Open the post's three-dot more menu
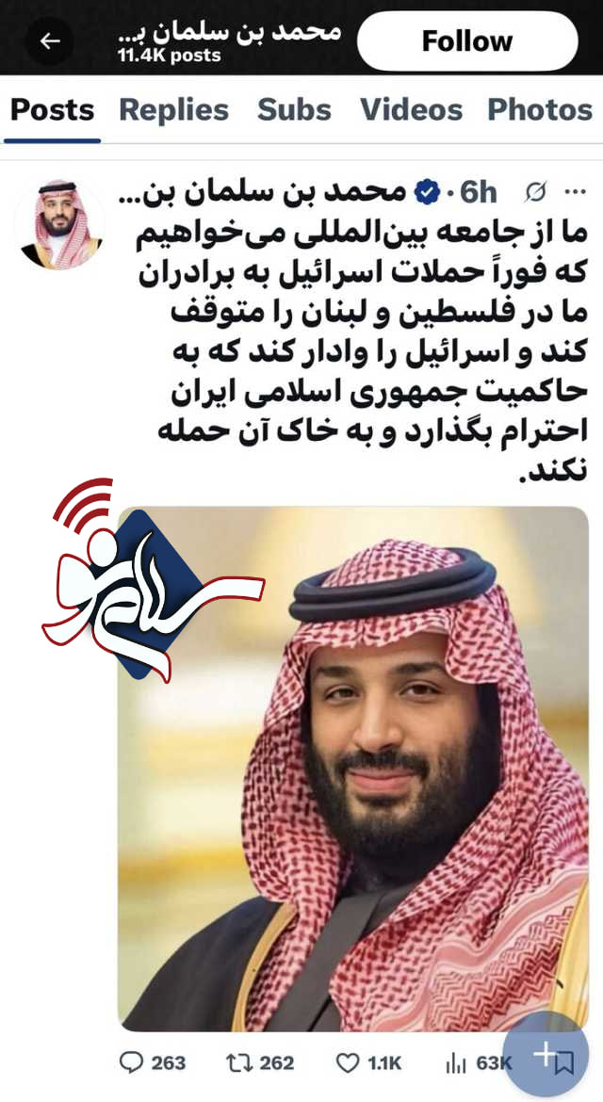This screenshot has width=603, height=1102. 576,192
